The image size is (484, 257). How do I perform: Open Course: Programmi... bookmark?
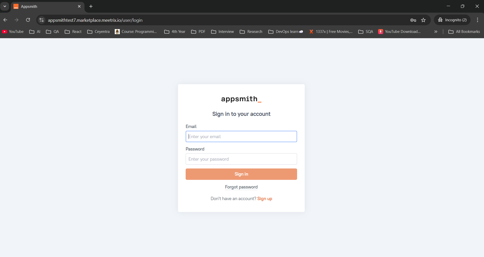click(136, 32)
